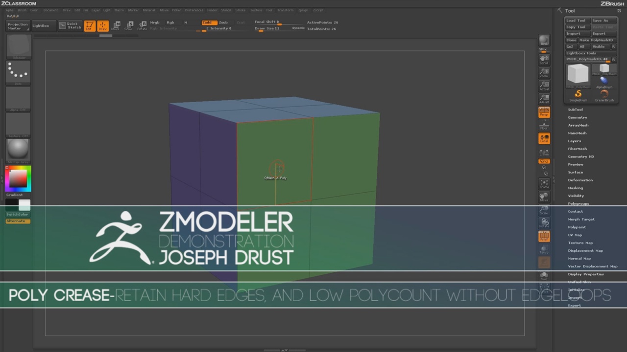The image size is (627, 352).
Task: Click the BPR render icon
Action: pyautogui.click(x=544, y=40)
